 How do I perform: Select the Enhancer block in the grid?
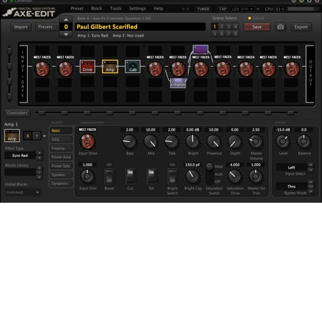pos(178,83)
